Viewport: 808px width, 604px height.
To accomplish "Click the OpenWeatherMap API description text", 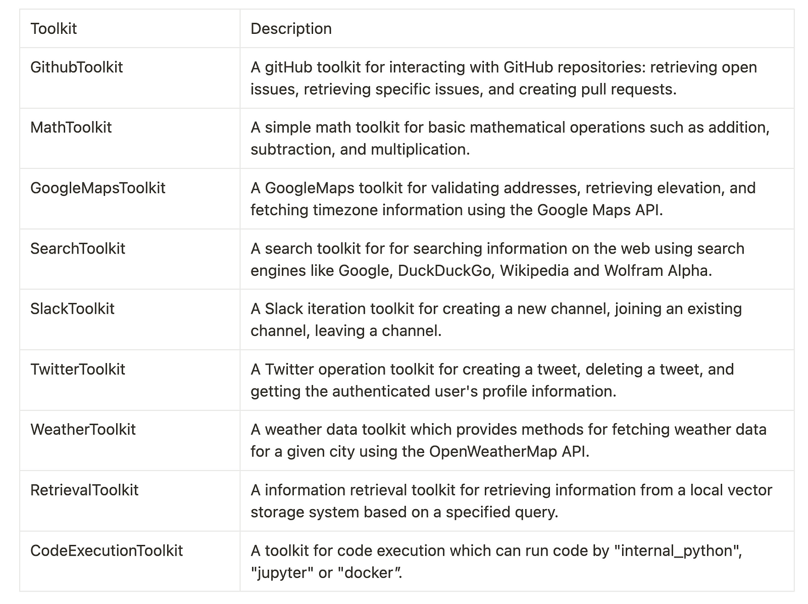I will pyautogui.click(x=509, y=440).
